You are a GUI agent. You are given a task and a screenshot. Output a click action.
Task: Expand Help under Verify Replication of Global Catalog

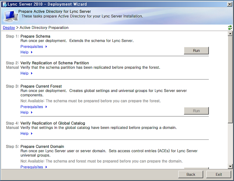point(26,133)
